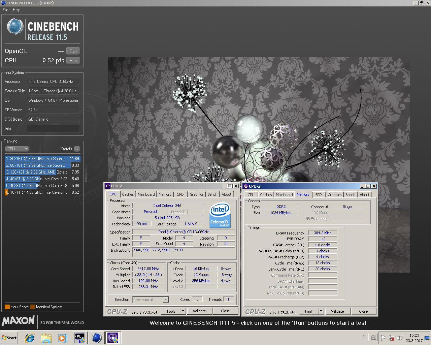Screen dimensions: 431x345
Task: Click Validate in left CPU-Z window
Action: [199, 311]
